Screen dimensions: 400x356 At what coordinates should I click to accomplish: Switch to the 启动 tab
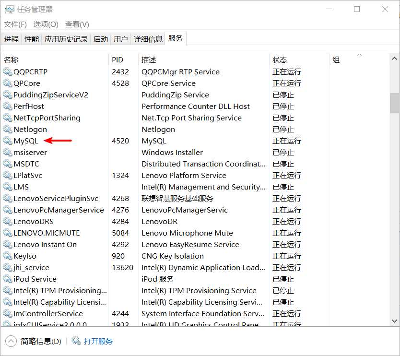[x=101, y=39]
